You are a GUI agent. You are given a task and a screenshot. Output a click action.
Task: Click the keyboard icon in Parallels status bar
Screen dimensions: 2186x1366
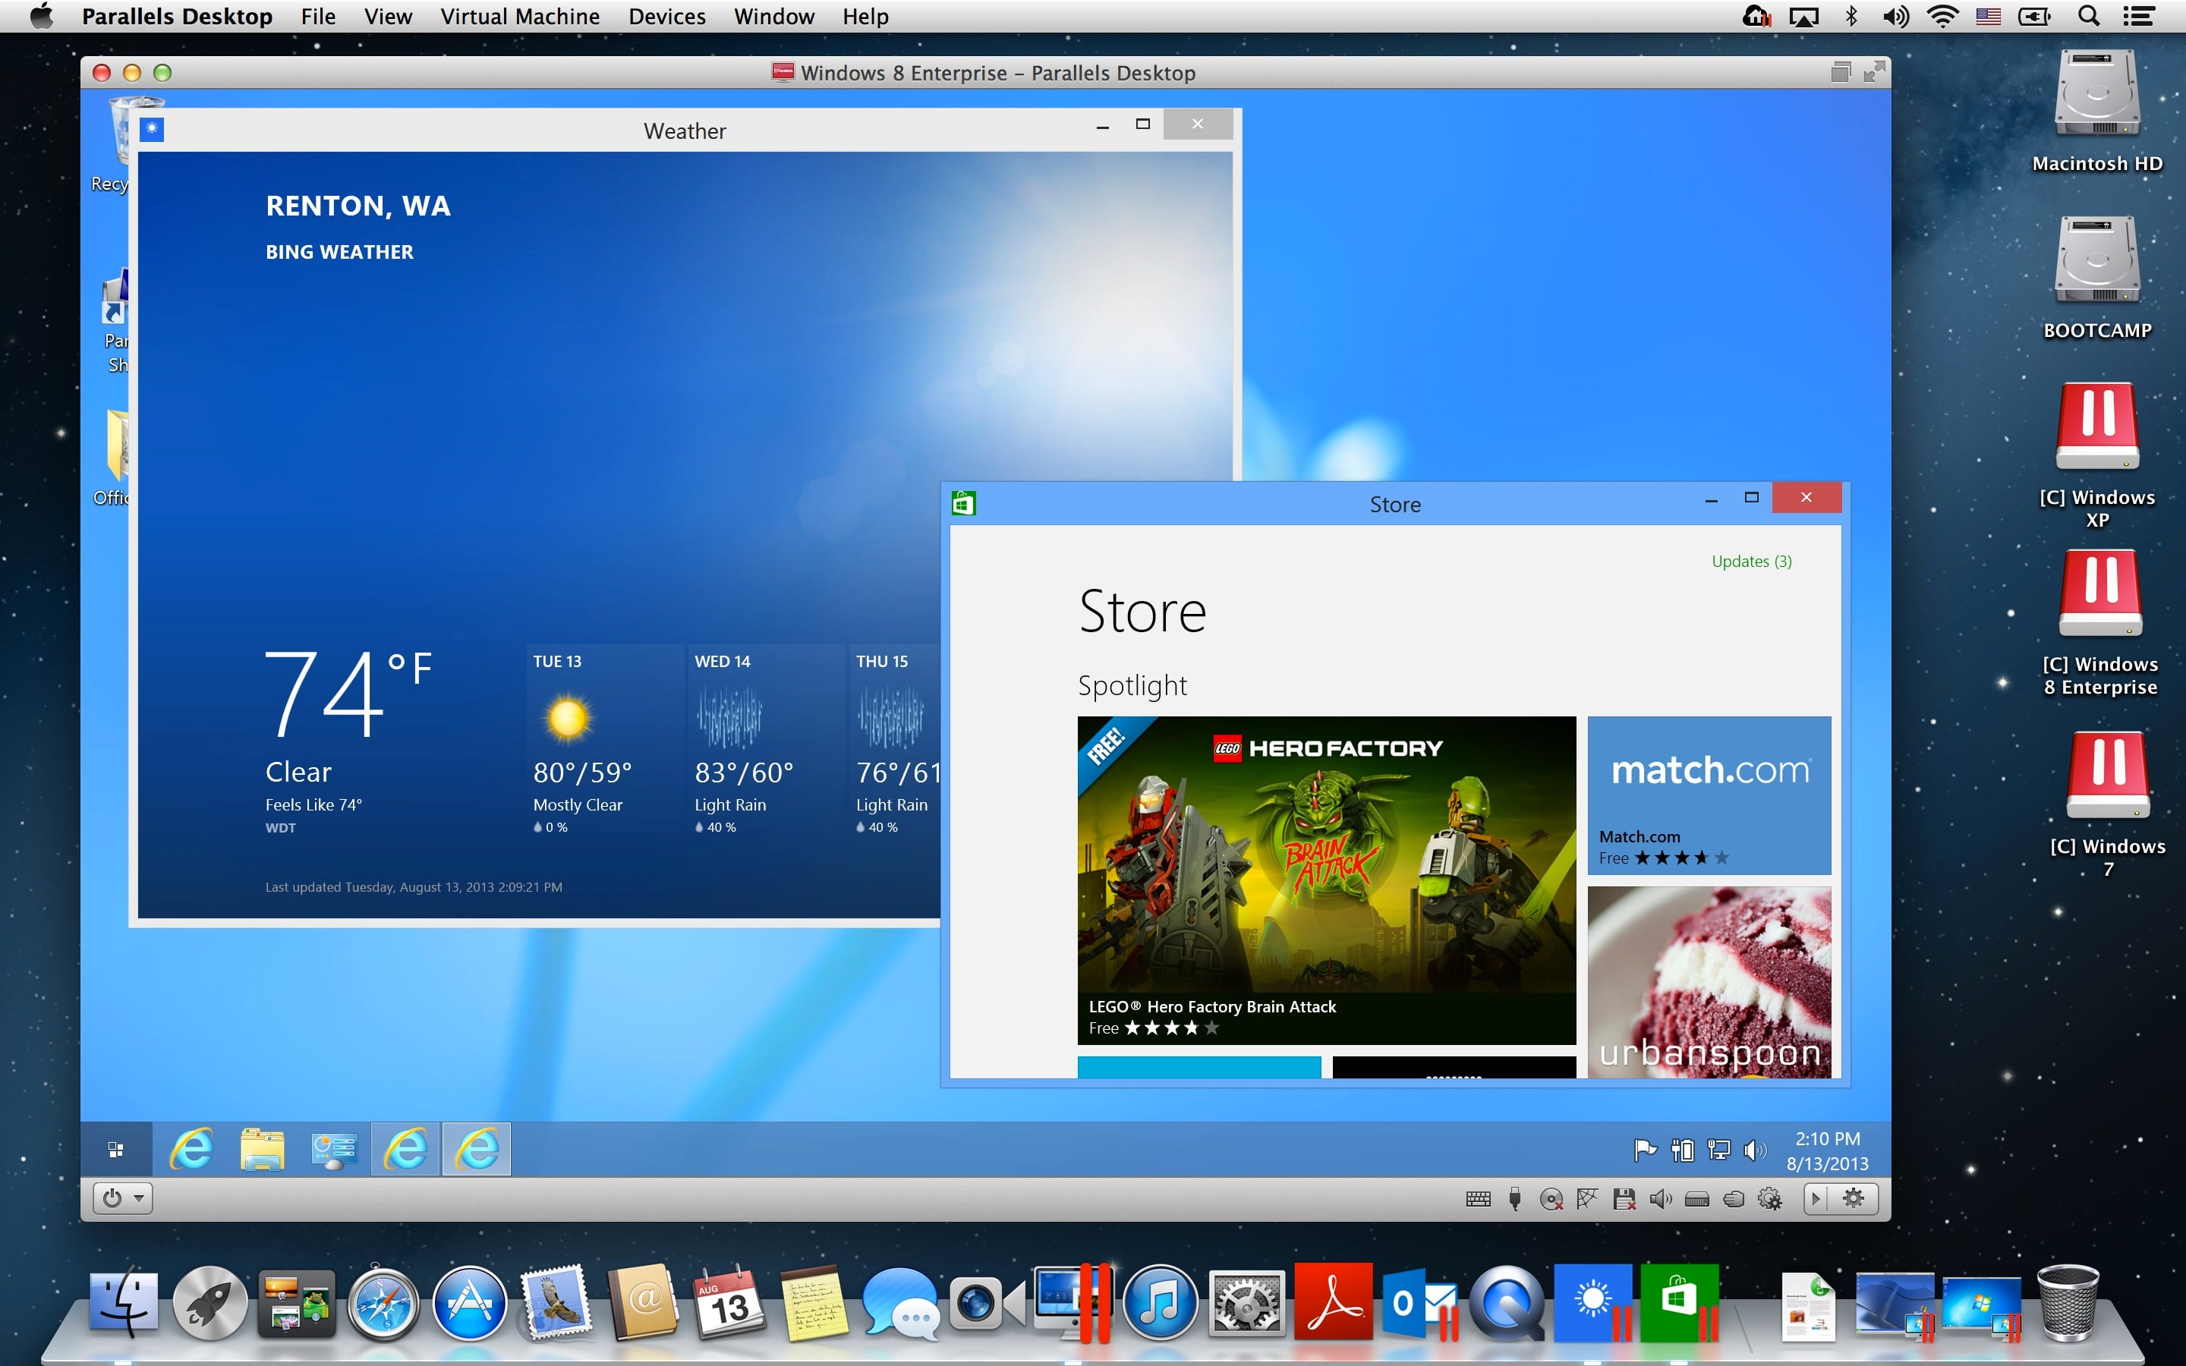[1478, 1199]
